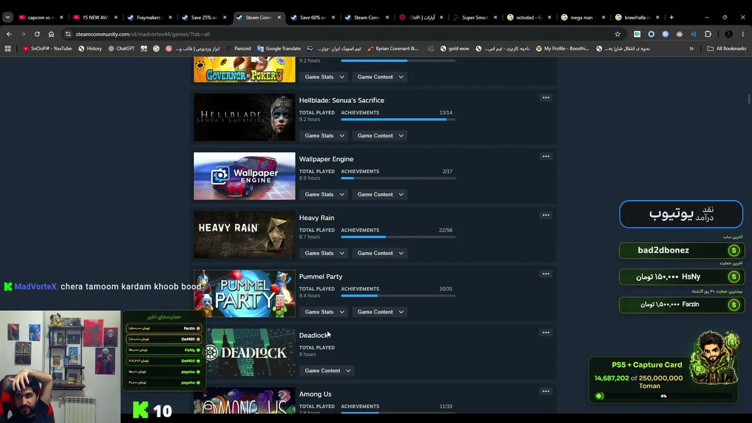Switch to the octodad Google tab

pyautogui.click(x=528, y=18)
